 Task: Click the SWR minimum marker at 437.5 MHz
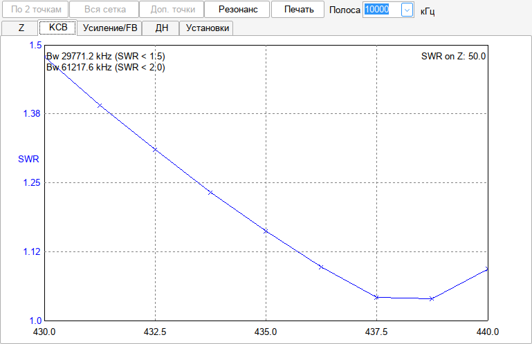376,297
